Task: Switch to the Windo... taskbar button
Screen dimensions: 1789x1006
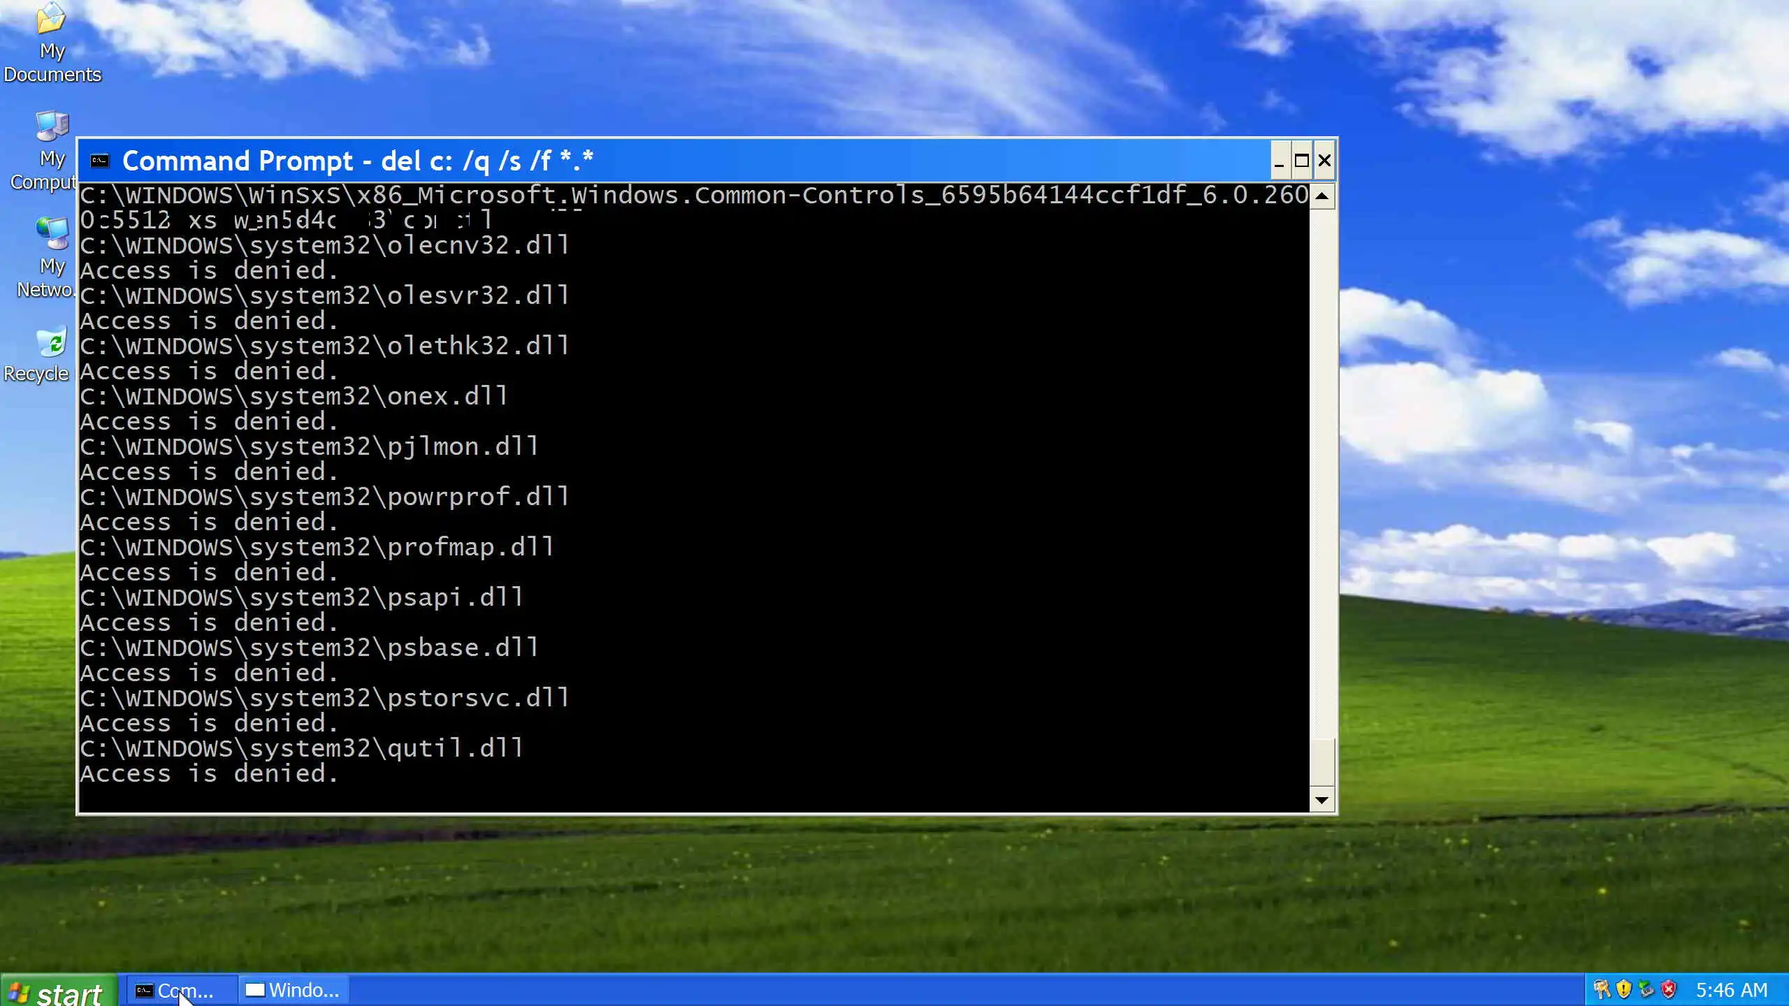Action: 294,991
